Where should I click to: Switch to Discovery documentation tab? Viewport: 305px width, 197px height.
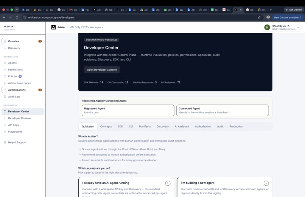pos(163,126)
